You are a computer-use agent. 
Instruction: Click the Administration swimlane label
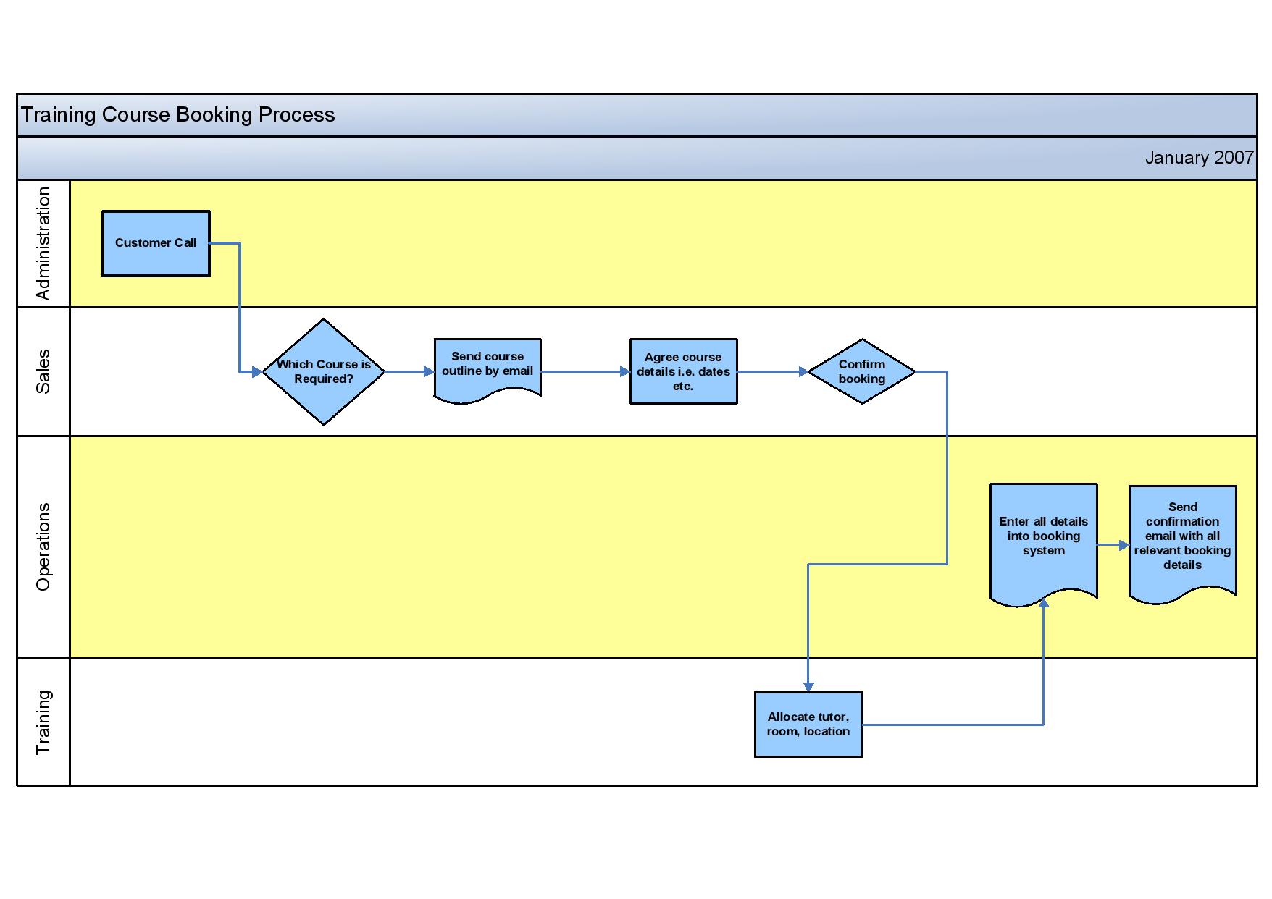43,243
